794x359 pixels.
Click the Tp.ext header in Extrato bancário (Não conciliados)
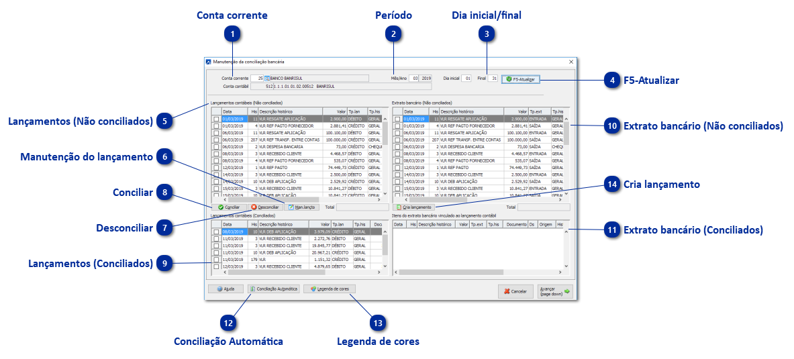tap(540, 111)
